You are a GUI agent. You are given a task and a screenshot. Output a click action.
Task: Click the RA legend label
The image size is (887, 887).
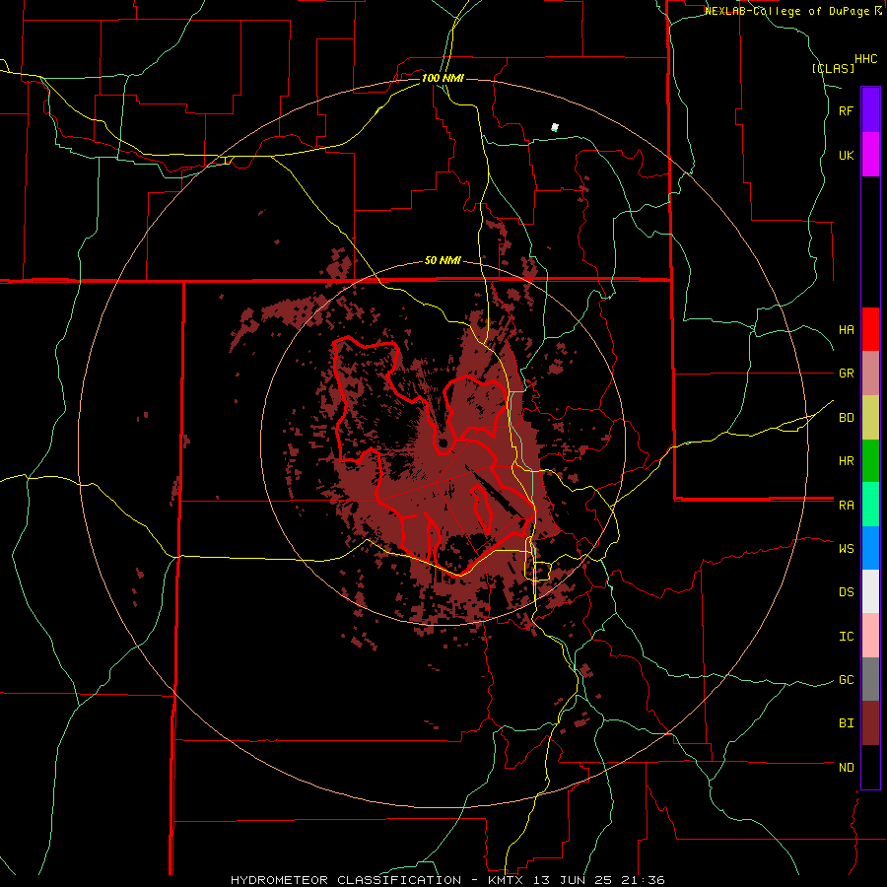(x=847, y=506)
